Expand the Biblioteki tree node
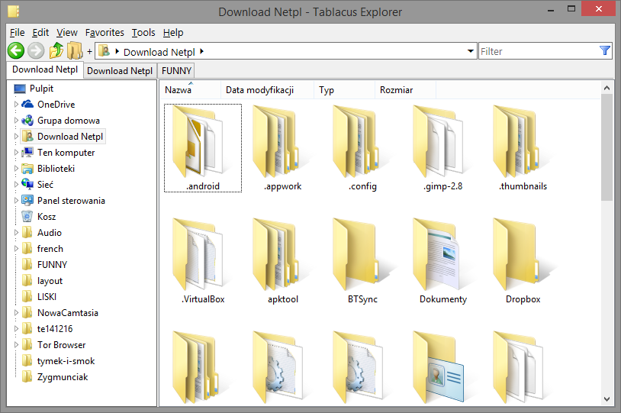The image size is (621, 413). pos(16,169)
